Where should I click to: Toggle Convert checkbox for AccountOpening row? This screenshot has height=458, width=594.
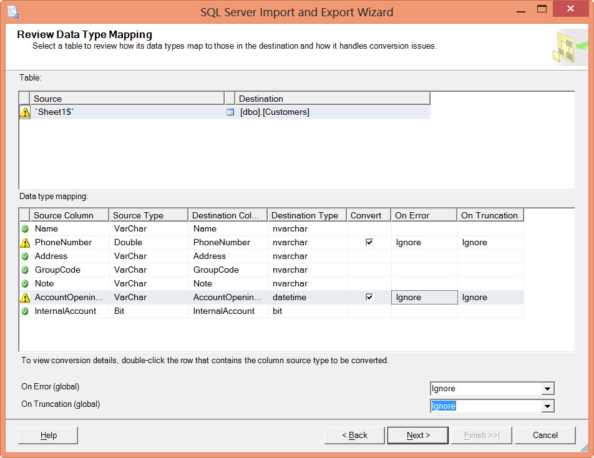pyautogui.click(x=369, y=298)
